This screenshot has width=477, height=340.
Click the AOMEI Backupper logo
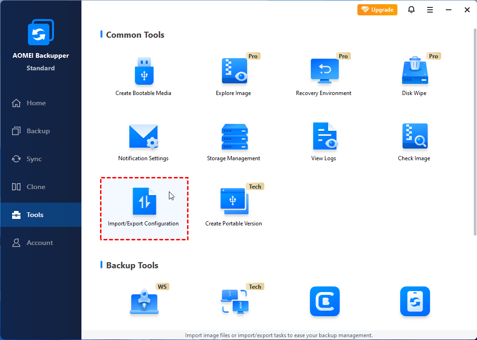pos(41,32)
